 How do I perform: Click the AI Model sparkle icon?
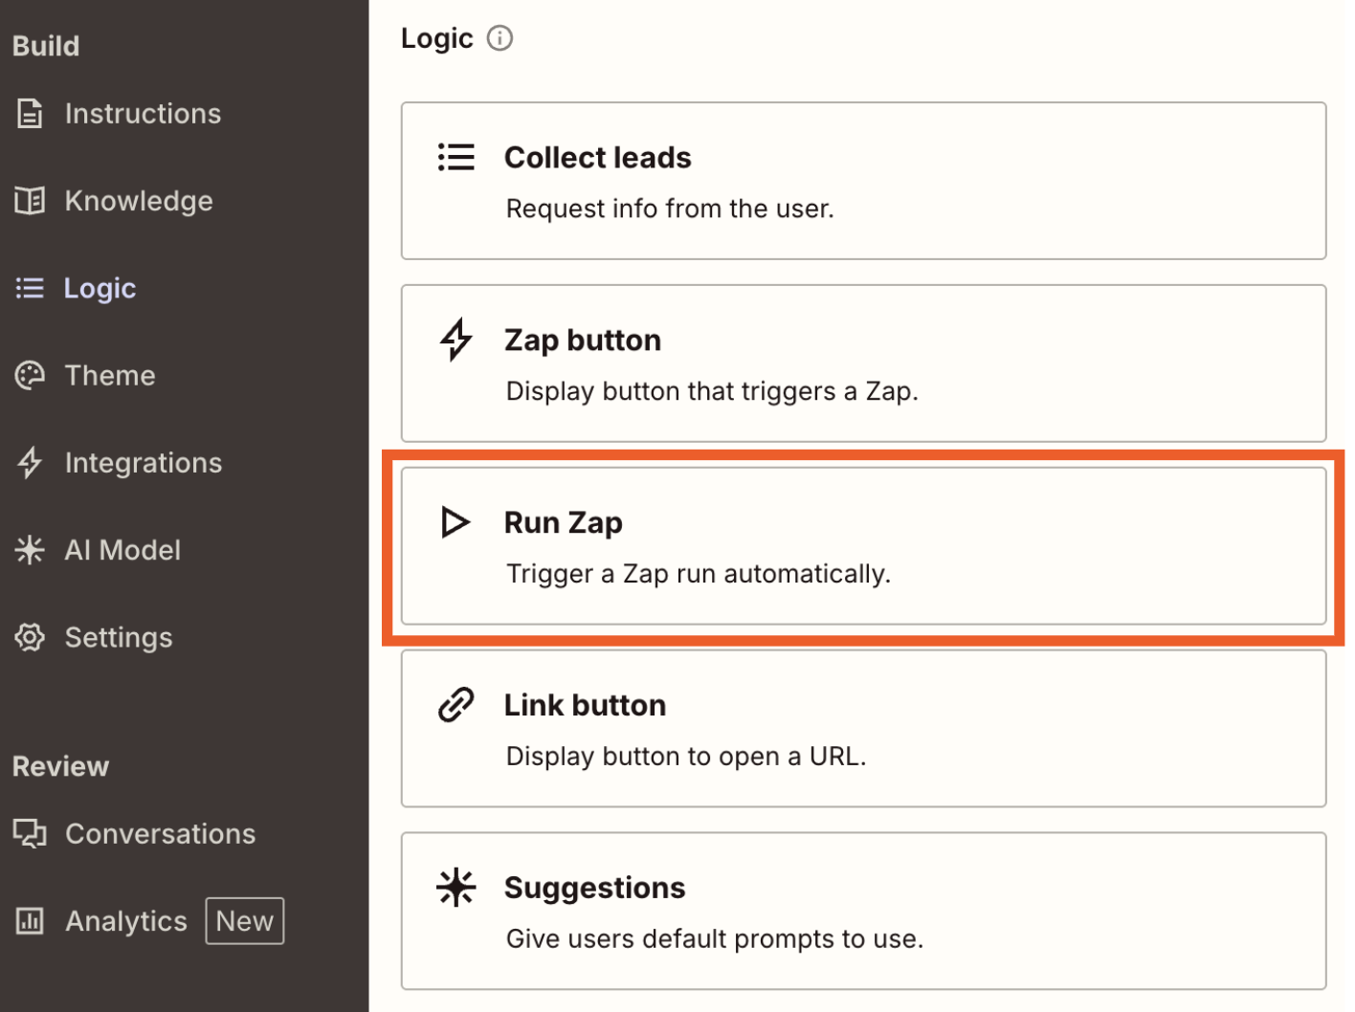tap(30, 549)
